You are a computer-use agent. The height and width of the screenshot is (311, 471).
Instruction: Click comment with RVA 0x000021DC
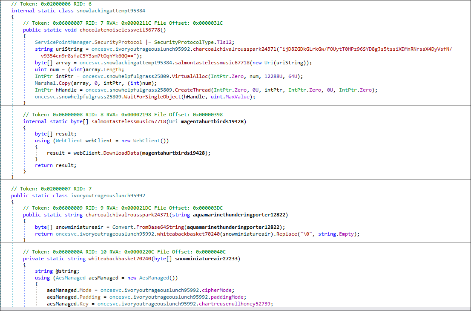[123, 208]
